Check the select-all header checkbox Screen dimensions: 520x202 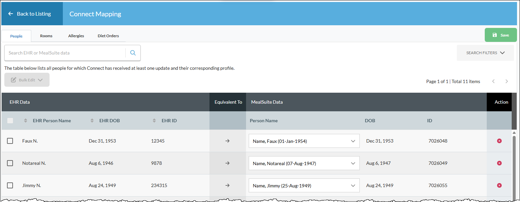[10, 121]
